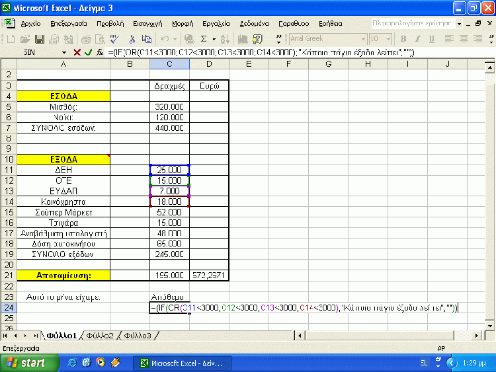Click the Print Preview icon
Image resolution: width=496 pixels, height=372 pixels.
100,39
